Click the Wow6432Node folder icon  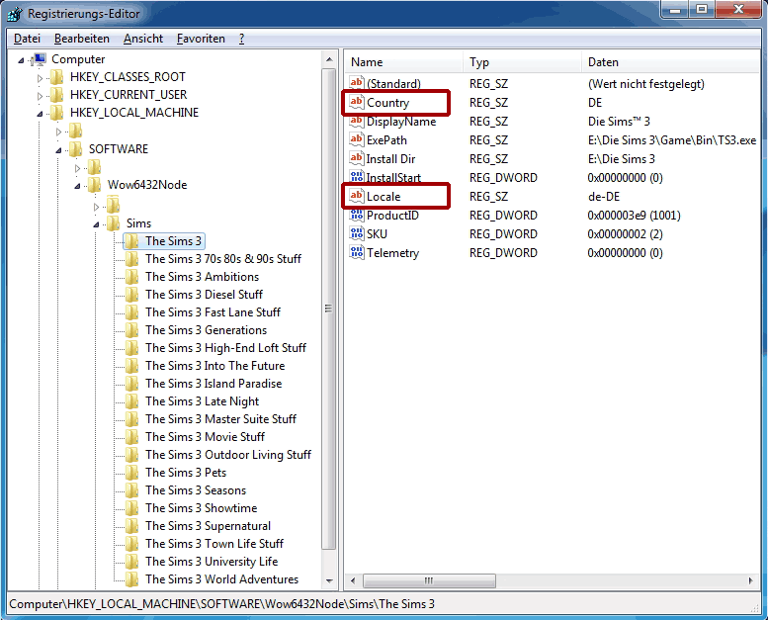pos(95,185)
